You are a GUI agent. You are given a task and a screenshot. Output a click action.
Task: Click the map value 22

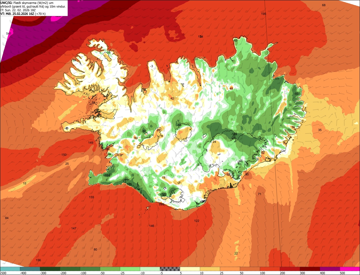(x=236, y=253)
